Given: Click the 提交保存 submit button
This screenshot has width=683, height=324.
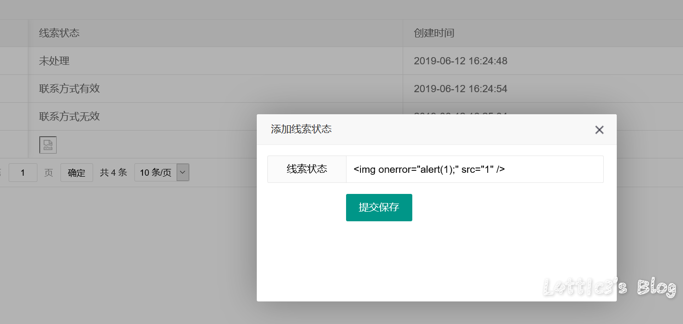Looking at the screenshot, I should pos(379,207).
